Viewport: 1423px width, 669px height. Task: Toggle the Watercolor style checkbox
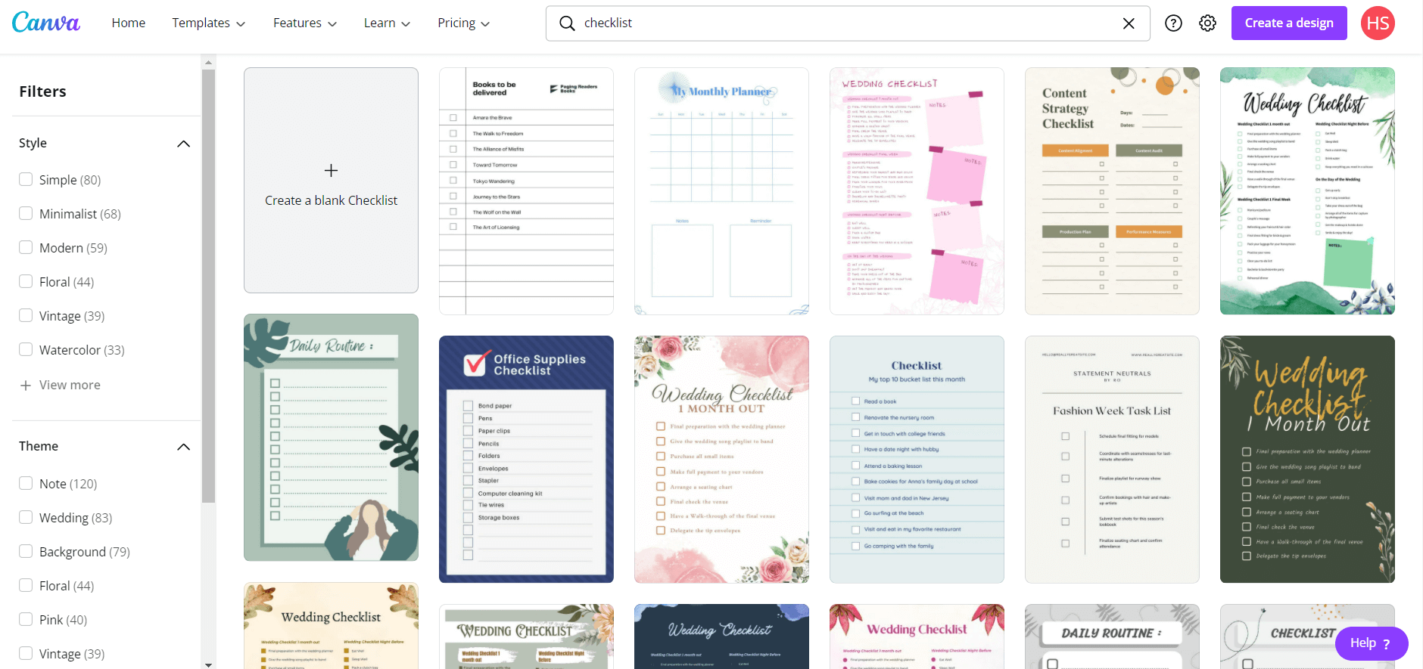click(26, 349)
